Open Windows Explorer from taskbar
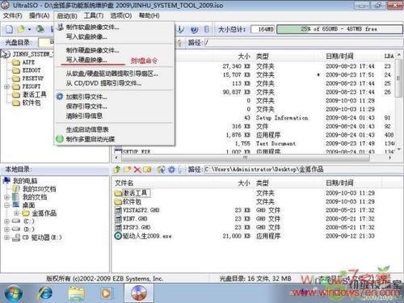The width and height of the screenshot is (404, 303). pyautogui.click(x=76, y=293)
